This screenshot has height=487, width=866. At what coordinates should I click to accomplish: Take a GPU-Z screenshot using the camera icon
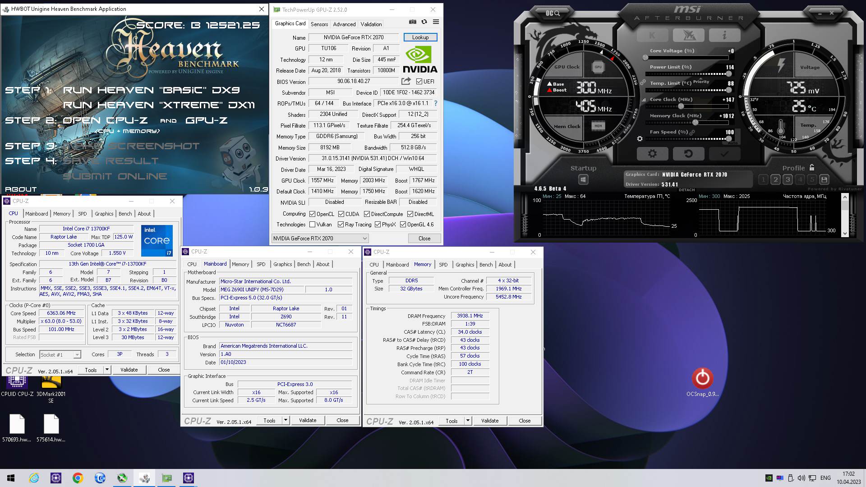412,22
